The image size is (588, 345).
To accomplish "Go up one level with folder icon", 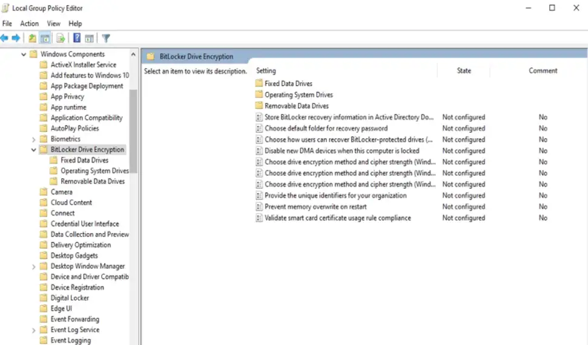I will point(32,38).
